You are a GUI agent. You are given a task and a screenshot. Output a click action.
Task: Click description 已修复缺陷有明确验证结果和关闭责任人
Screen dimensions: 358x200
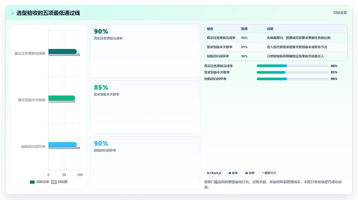point(295,56)
